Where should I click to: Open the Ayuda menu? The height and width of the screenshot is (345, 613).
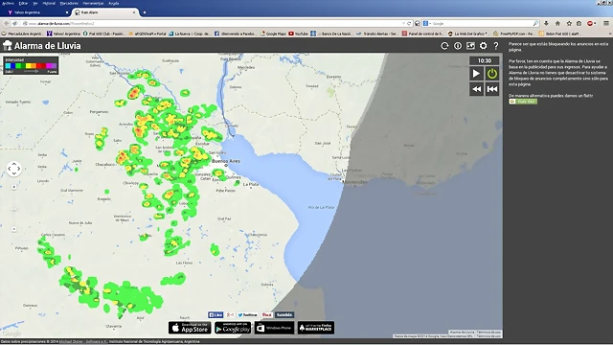click(x=113, y=3)
